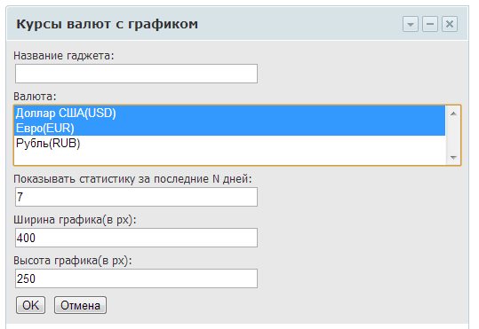Minimize the Курсы валют с графиком gadget
Viewport: 479px width, 329px height.
click(430, 24)
